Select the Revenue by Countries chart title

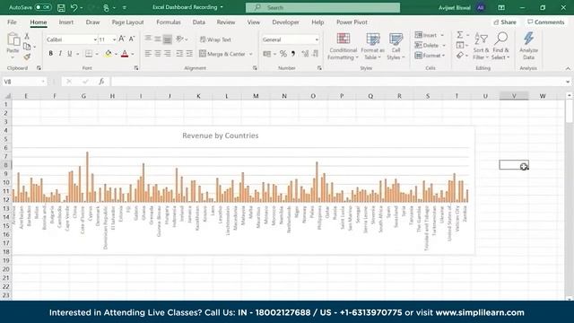pos(221,135)
